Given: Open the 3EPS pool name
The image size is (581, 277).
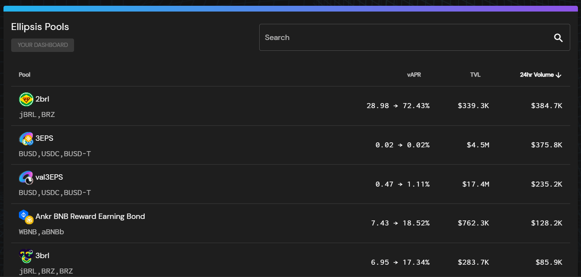Looking at the screenshot, I should (44, 138).
